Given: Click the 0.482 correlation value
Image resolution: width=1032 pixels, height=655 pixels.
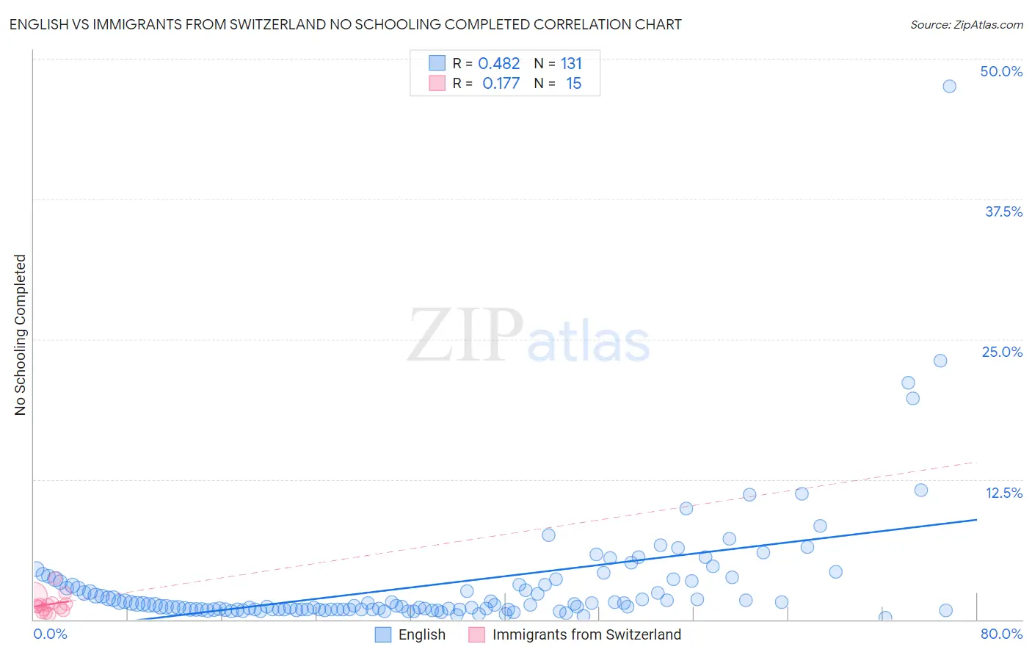Looking at the screenshot, I should click(x=499, y=63).
